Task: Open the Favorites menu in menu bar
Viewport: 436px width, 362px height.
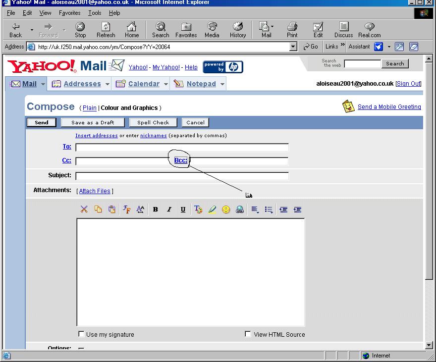Action: (69, 13)
